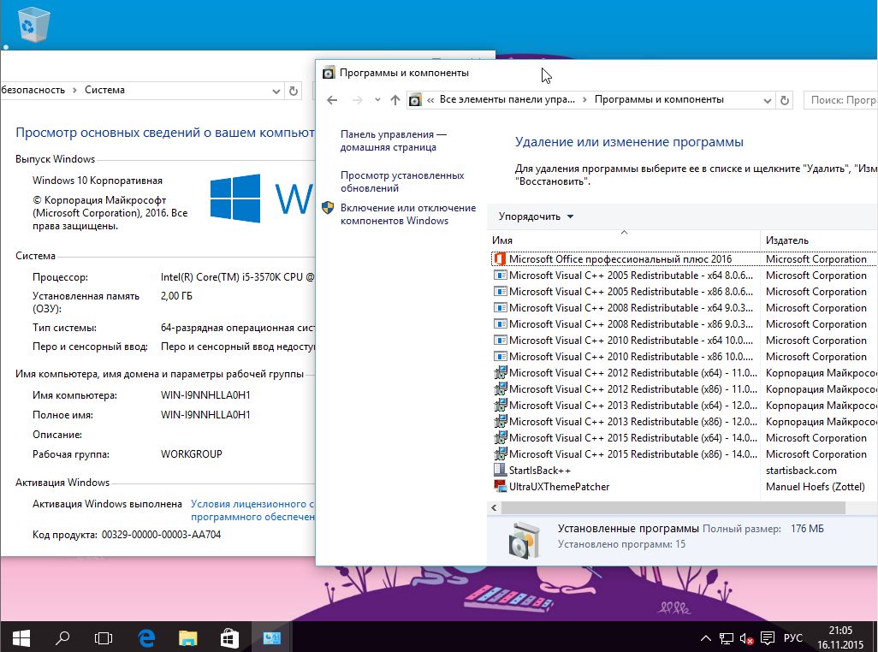Click the horizontal scrollbar left arrow in program list
Viewport: 878px width, 652px height.
click(x=494, y=507)
